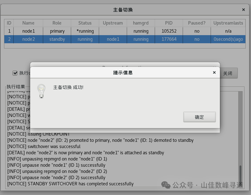Click the 0second(s)ago cell
Viewport: 251px width, 195px height.
pyautogui.click(x=228, y=39)
